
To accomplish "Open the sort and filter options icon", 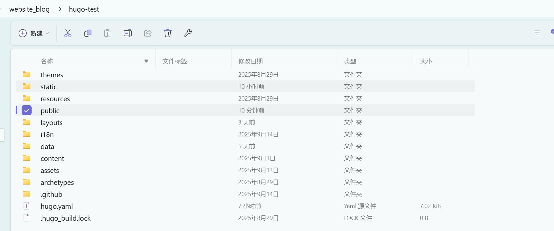I will [537, 33].
